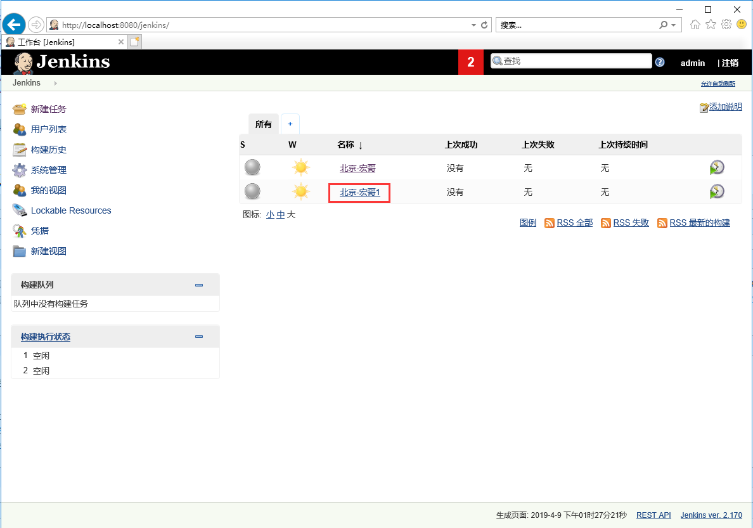Click the 新建任务 new item icon
The width and height of the screenshot is (753, 528).
click(x=20, y=109)
